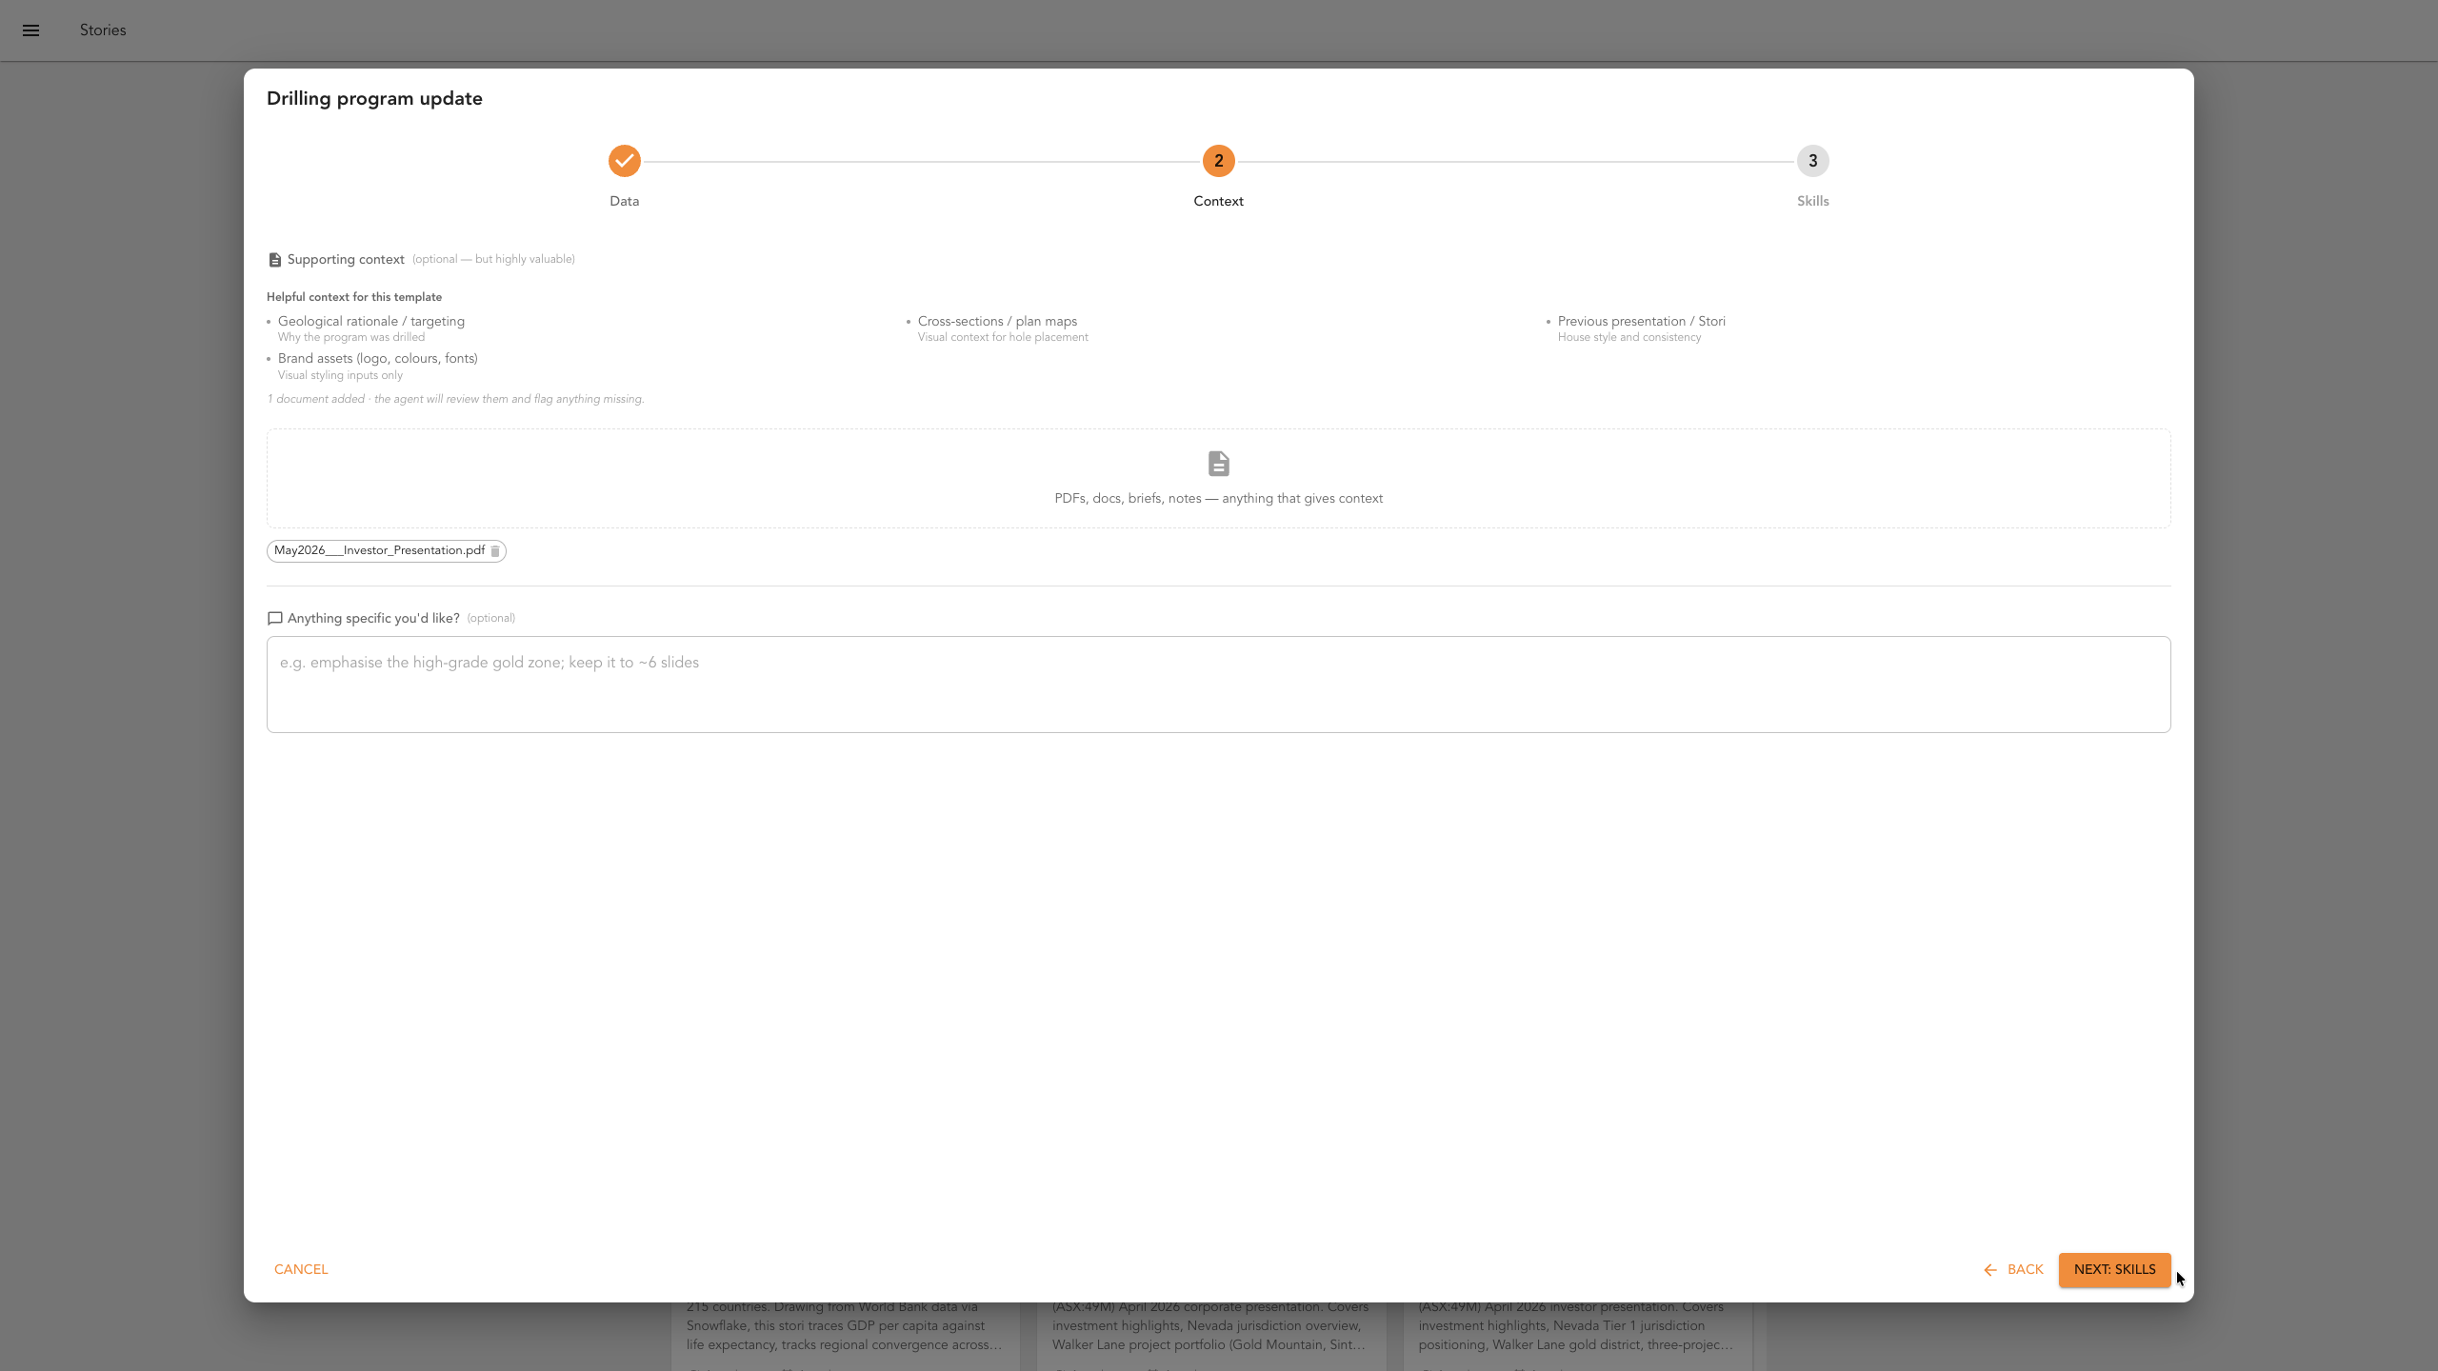Click the Supporting context document icon
This screenshot has width=2438, height=1371.
pos(275,260)
